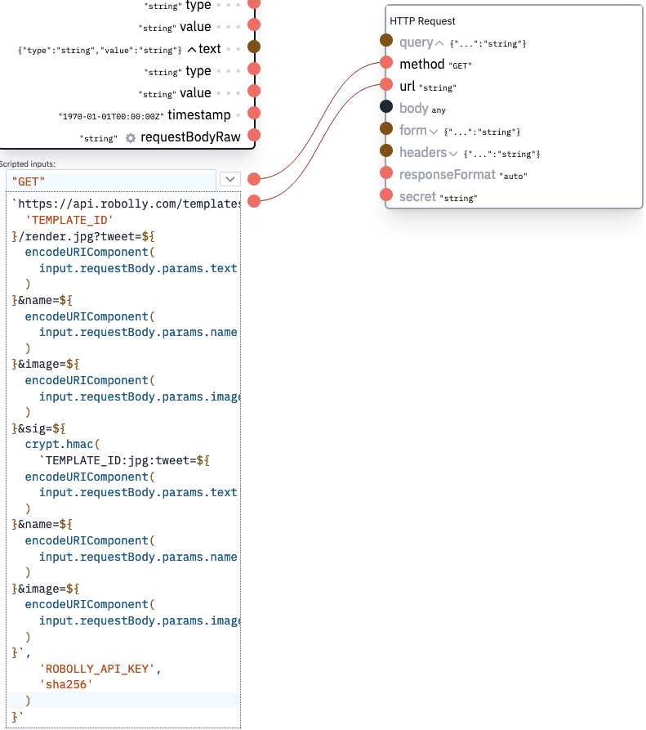Click the output port of the "GET" scripted input
Screen dimensions: 646x730
click(254, 179)
